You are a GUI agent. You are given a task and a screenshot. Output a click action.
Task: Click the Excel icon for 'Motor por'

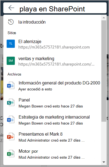[11, 153]
